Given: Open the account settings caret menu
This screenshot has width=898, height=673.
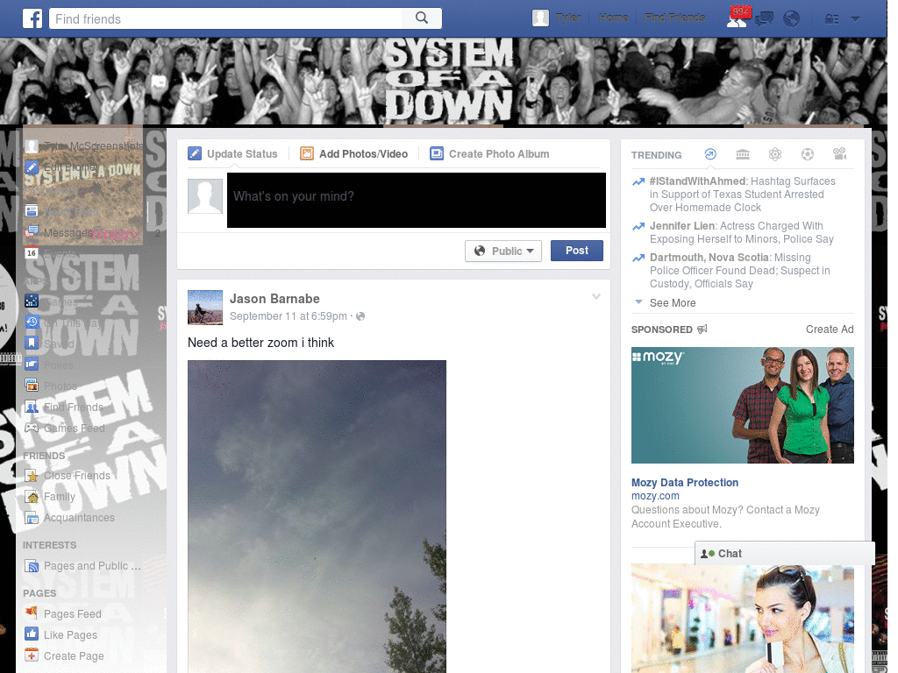Looking at the screenshot, I should tap(854, 18).
